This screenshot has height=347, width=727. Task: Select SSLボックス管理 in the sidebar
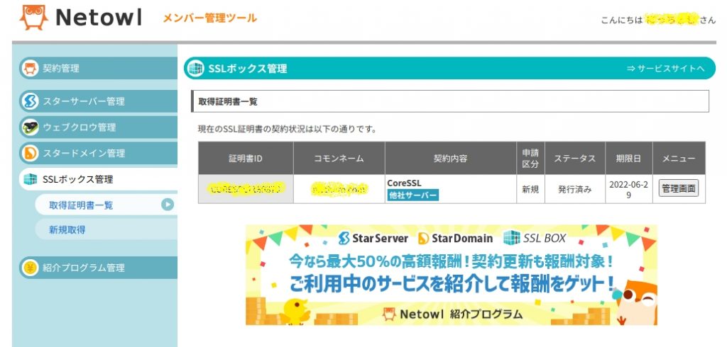98,179
